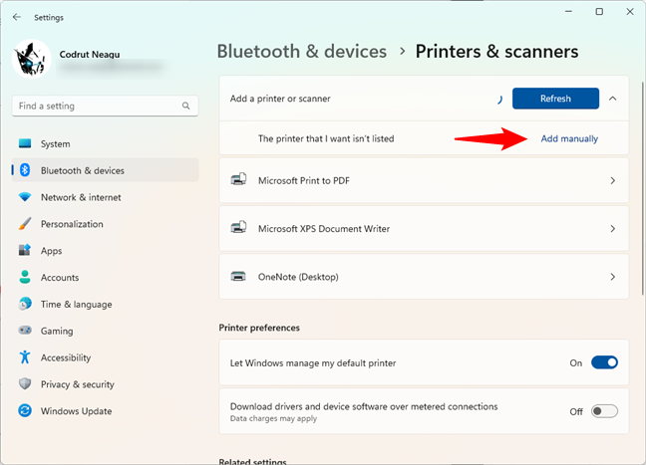
Task: Click the Refresh button
Action: coord(555,99)
